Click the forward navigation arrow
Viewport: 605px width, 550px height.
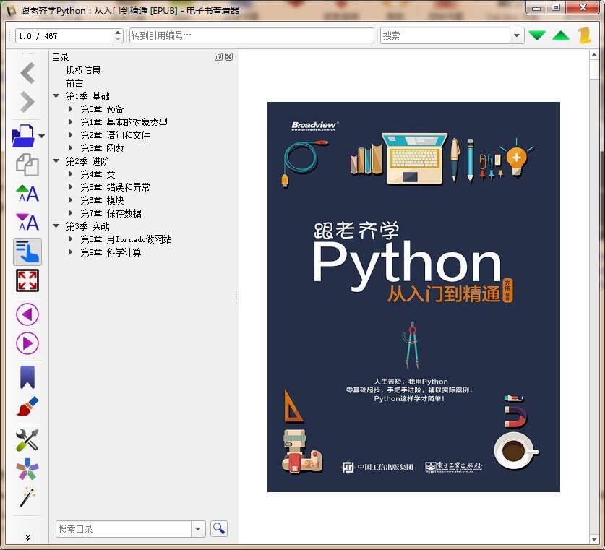pos(27,101)
